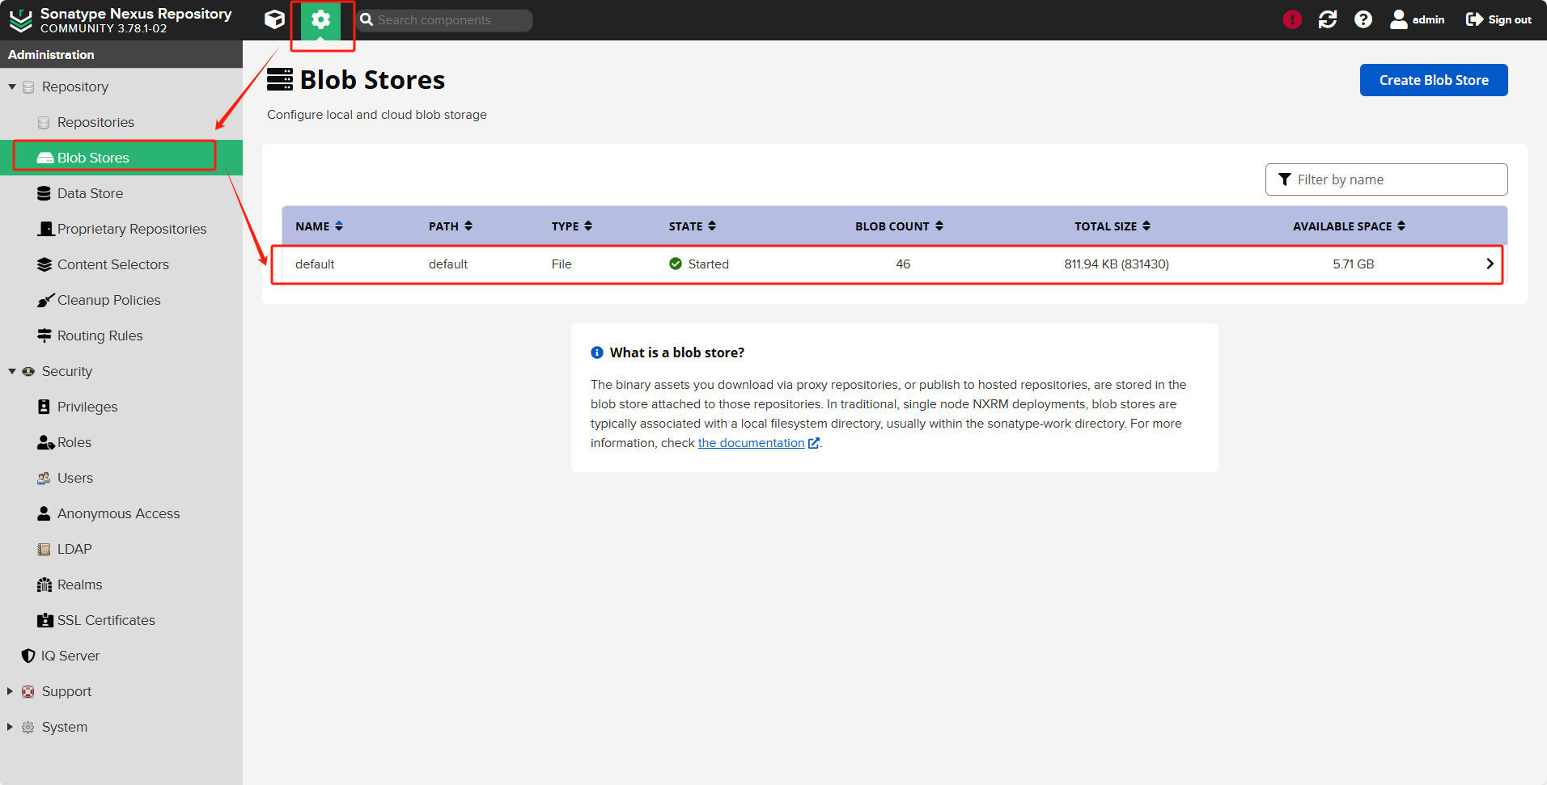The width and height of the screenshot is (1547, 785).
Task: Sort table by TYPE column
Action: point(572,226)
